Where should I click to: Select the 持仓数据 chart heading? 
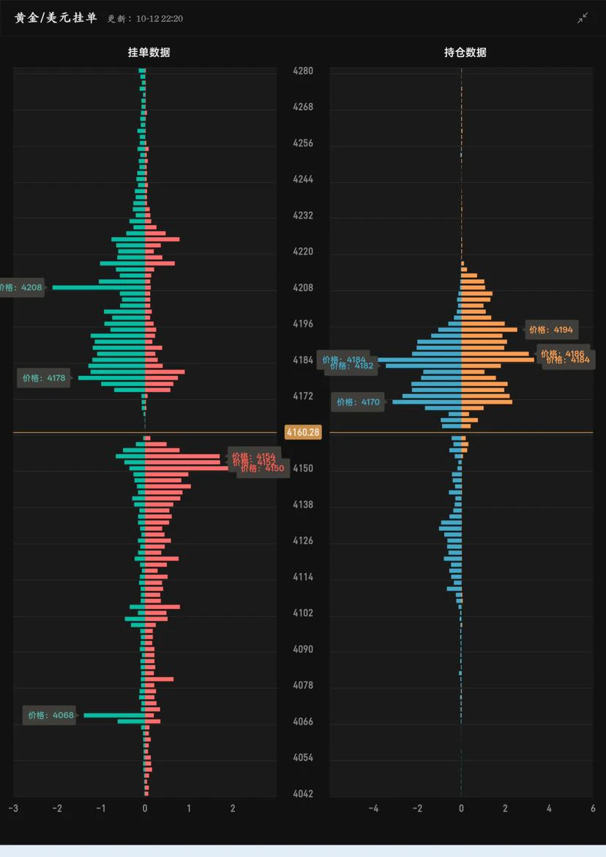click(465, 53)
